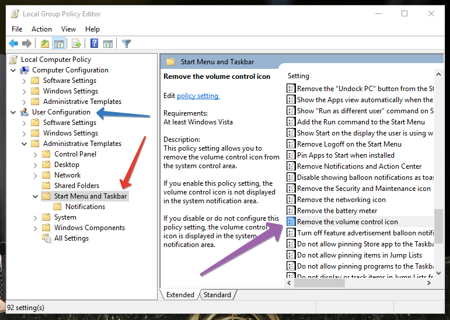Select Turn off feature advertisement balloon notifications
The height and width of the screenshot is (320, 450).
(x=365, y=233)
